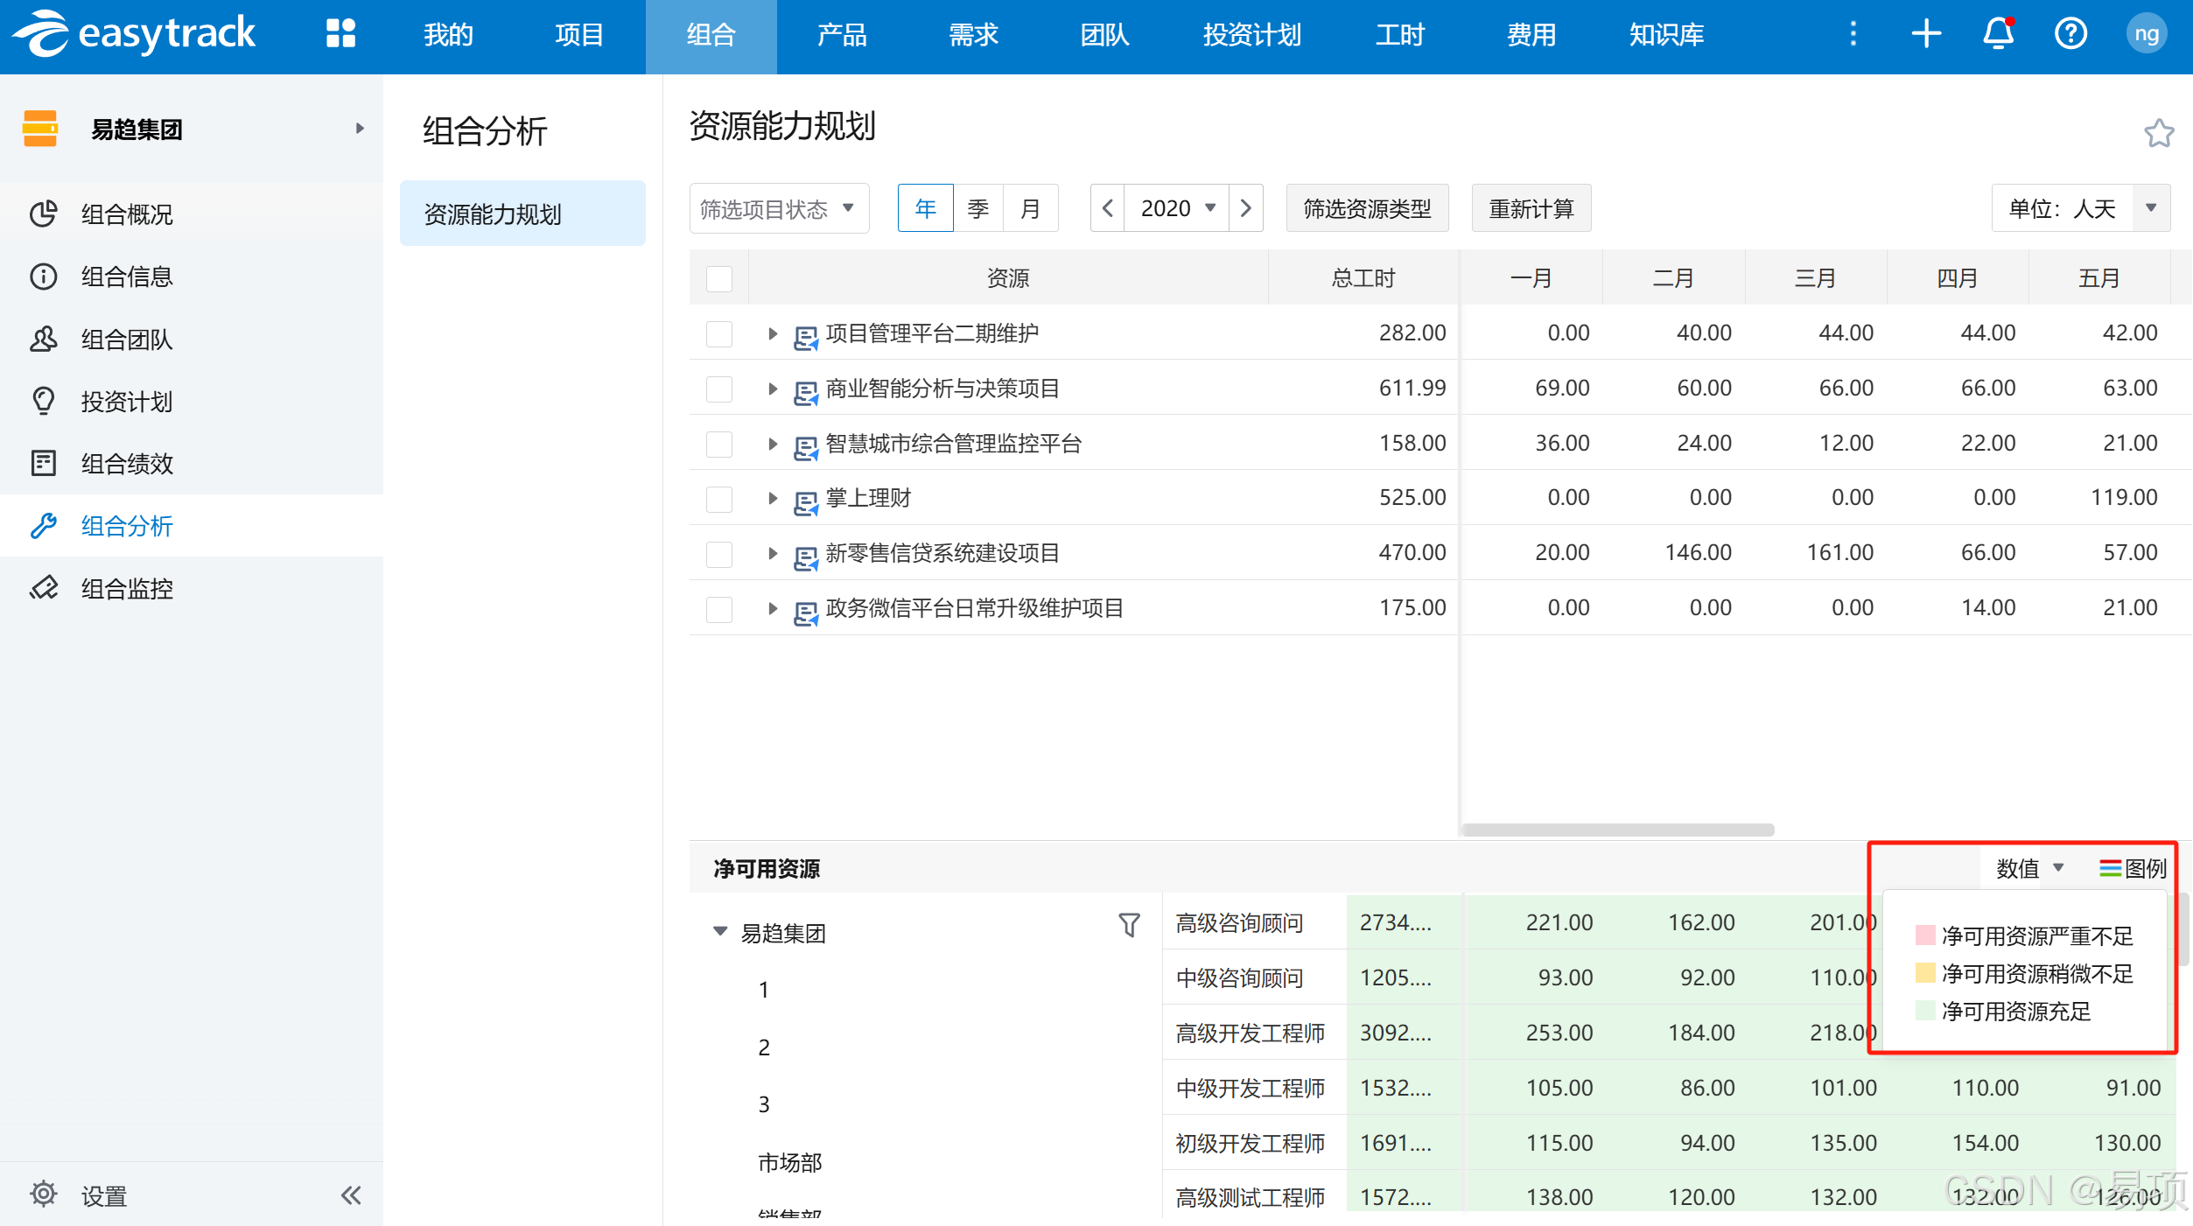Check the 项目管理平台二期维护 row checkbox
The image size is (2193, 1226).
pos(719,333)
